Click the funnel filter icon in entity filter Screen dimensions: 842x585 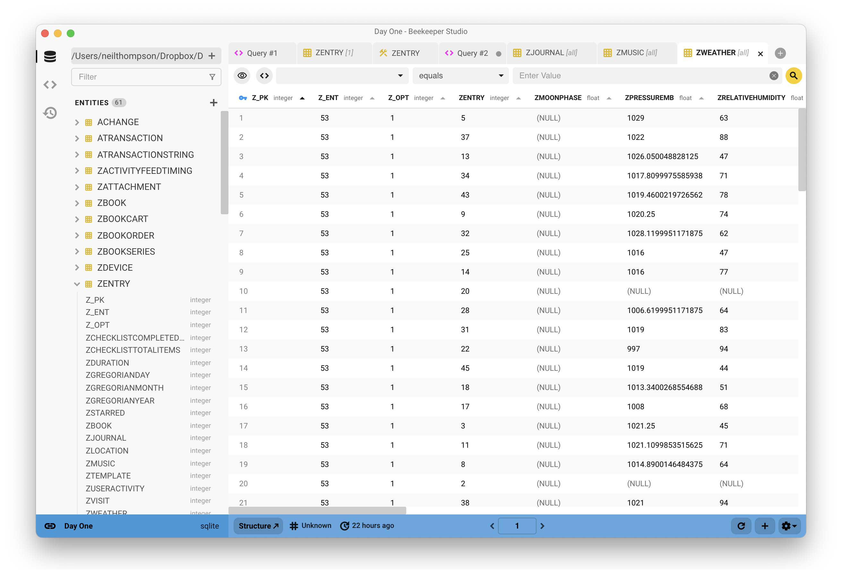(212, 77)
